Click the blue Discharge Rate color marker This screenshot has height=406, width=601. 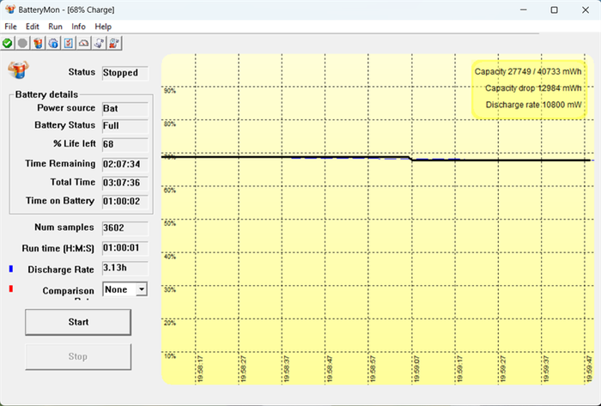(10, 270)
